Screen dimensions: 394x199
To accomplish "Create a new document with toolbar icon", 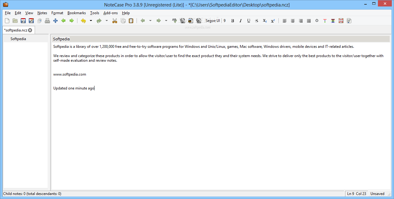I will point(7,21).
